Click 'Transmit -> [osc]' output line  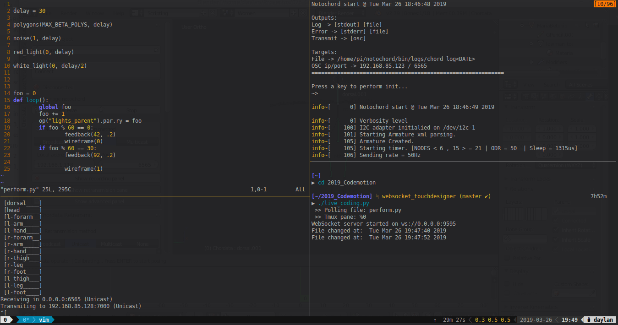coord(339,38)
